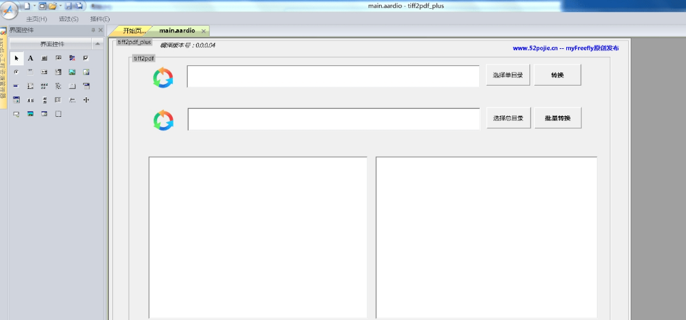Open the dropdown arrow beside open folder icon
This screenshot has height=320, width=686.
[61, 5]
